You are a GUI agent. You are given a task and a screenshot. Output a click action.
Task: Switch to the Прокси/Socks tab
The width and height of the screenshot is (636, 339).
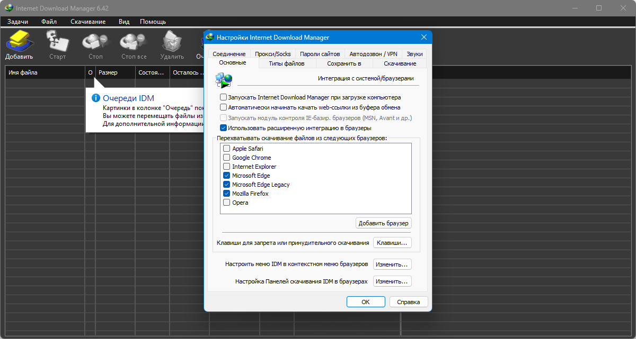coord(272,54)
